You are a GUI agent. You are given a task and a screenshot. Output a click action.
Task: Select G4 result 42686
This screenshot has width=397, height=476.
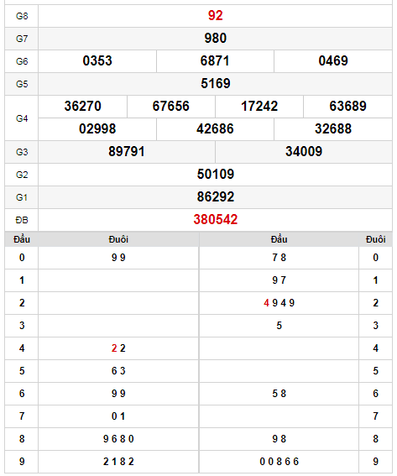[x=215, y=128]
